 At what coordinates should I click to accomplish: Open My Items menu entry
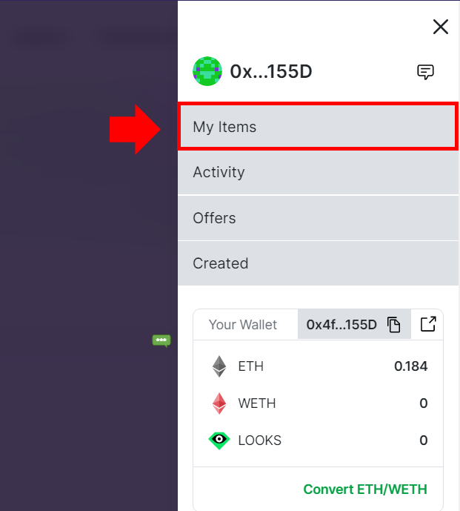point(318,126)
